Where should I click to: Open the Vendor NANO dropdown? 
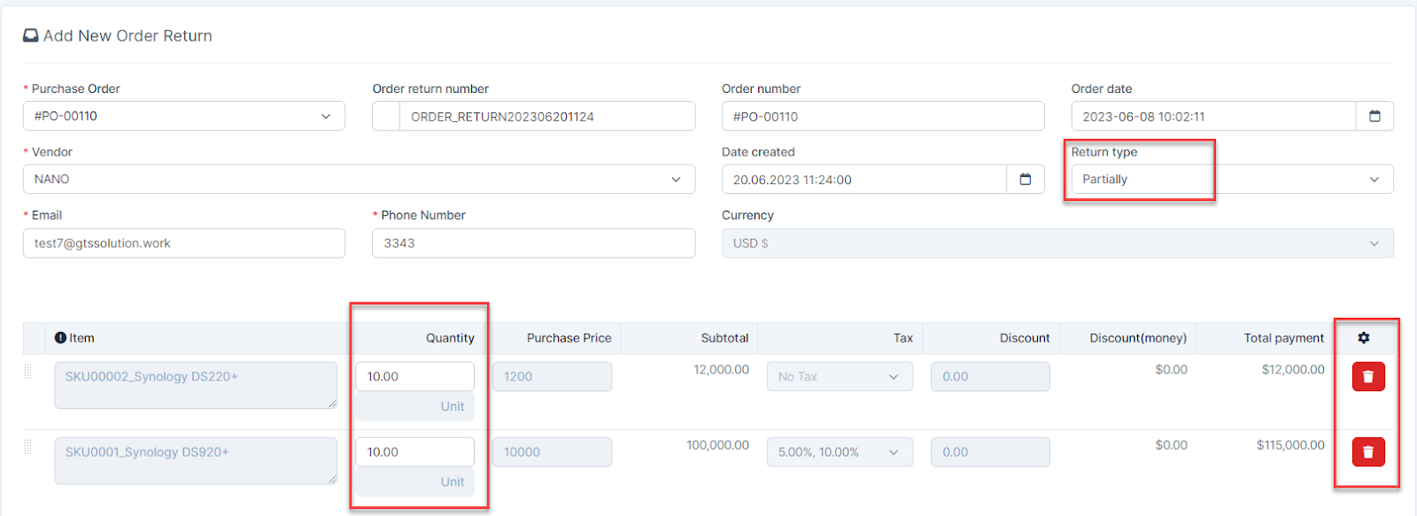359,180
